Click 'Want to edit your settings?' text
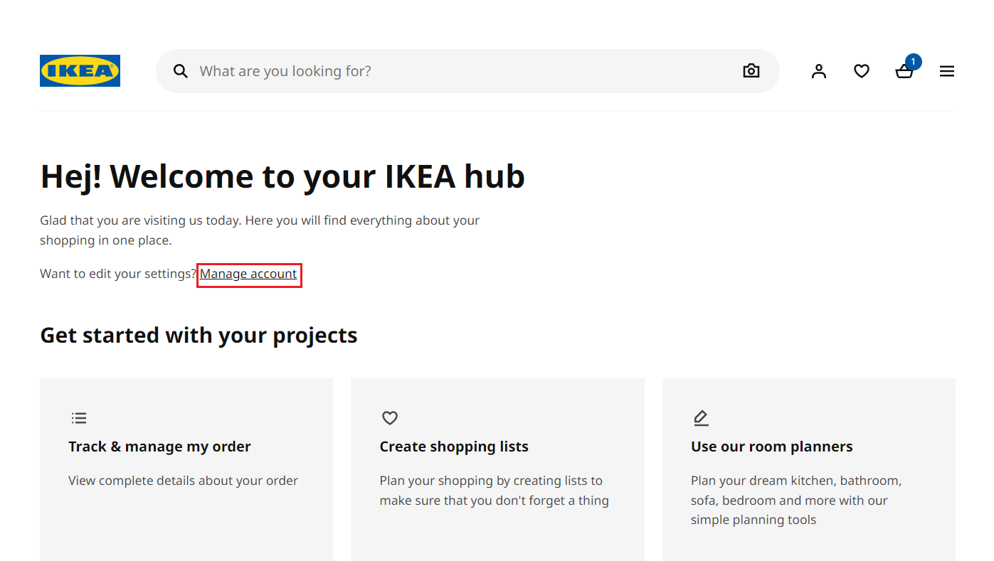The image size is (994, 561). pyautogui.click(x=118, y=274)
